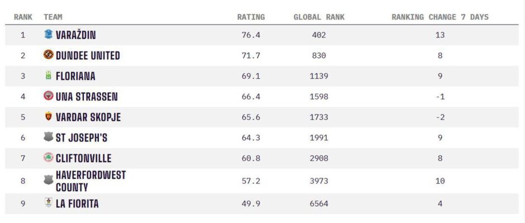This screenshot has width=525, height=223.
Task: Sort by GLOBAL RANK column header
Action: tap(319, 17)
